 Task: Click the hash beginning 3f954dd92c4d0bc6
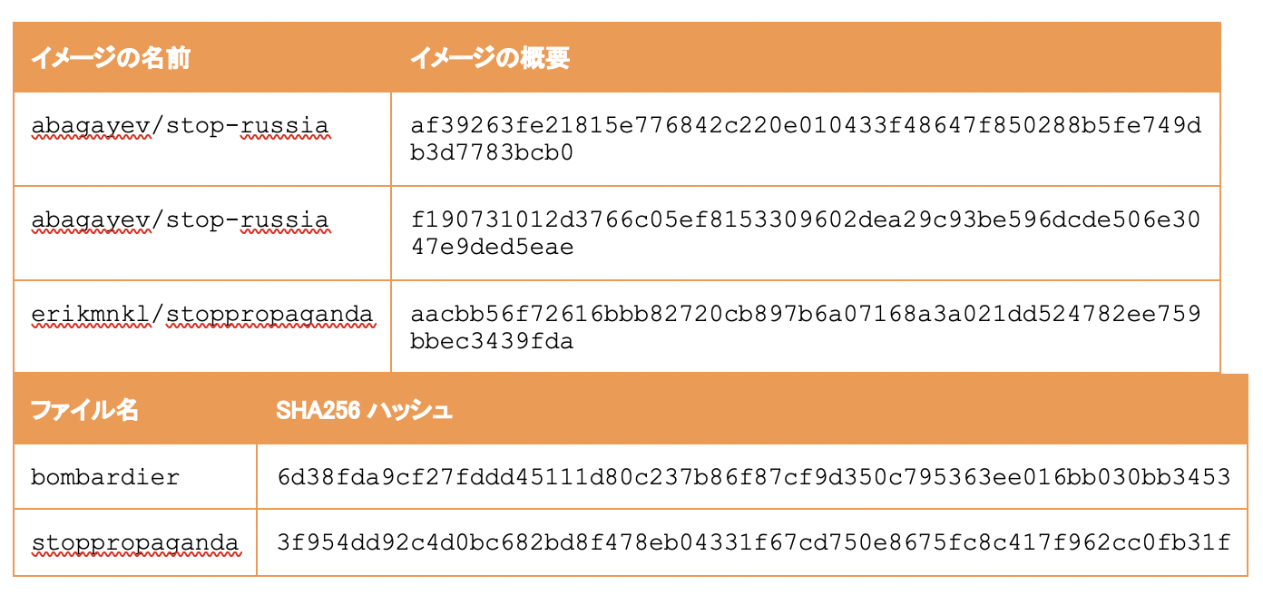coord(753,543)
